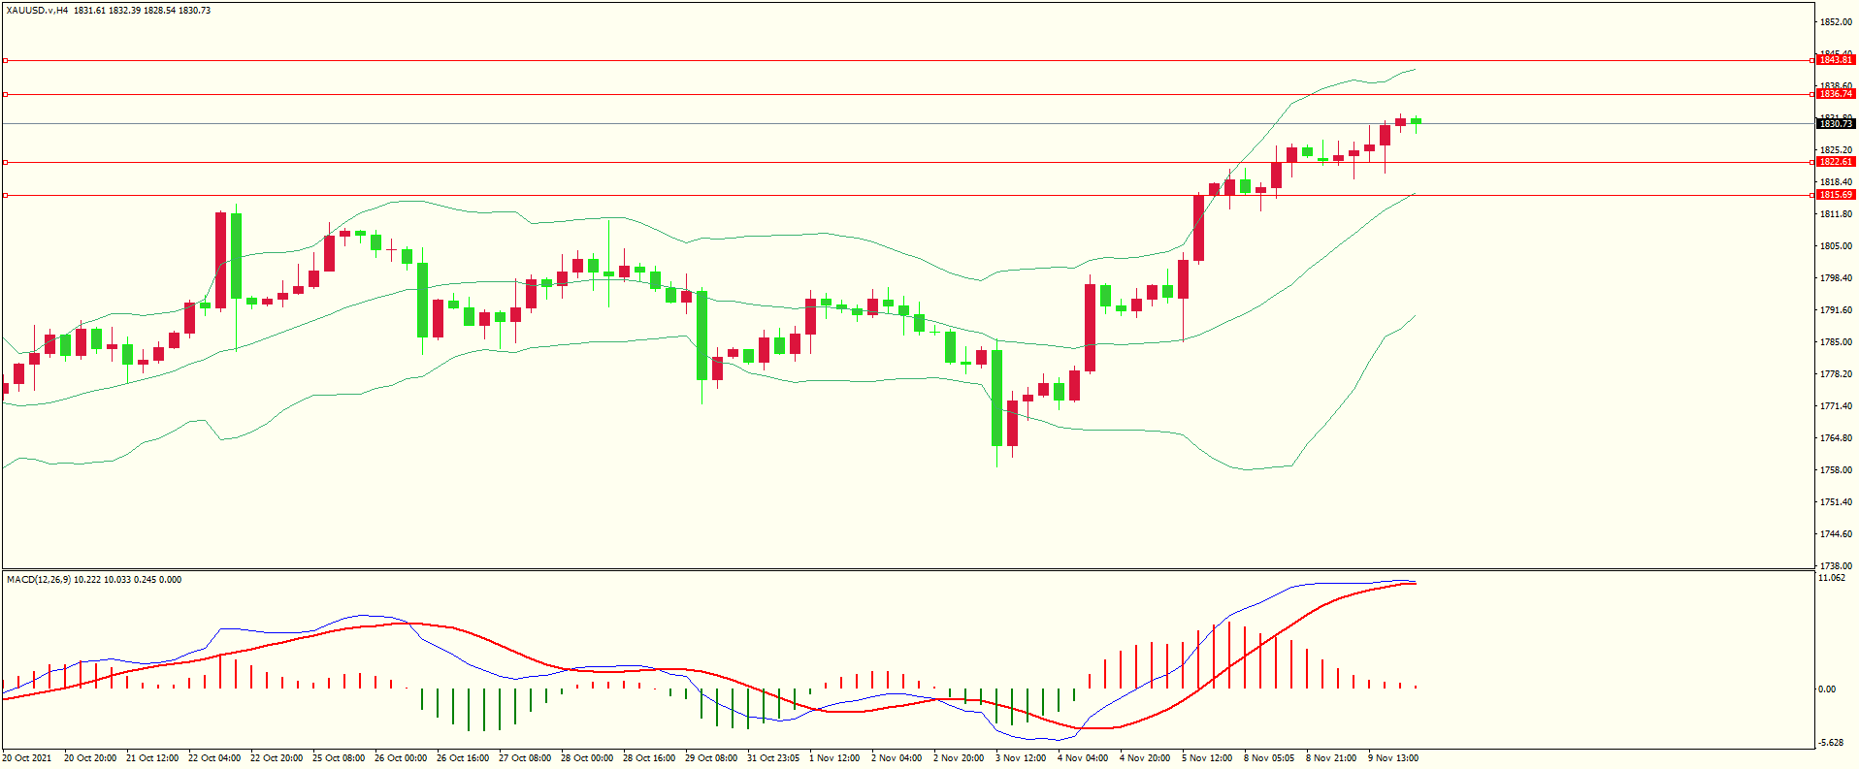Click the 5 Nov 12:00 time label
Image resolution: width=1859 pixels, height=769 pixels.
coord(1207,758)
